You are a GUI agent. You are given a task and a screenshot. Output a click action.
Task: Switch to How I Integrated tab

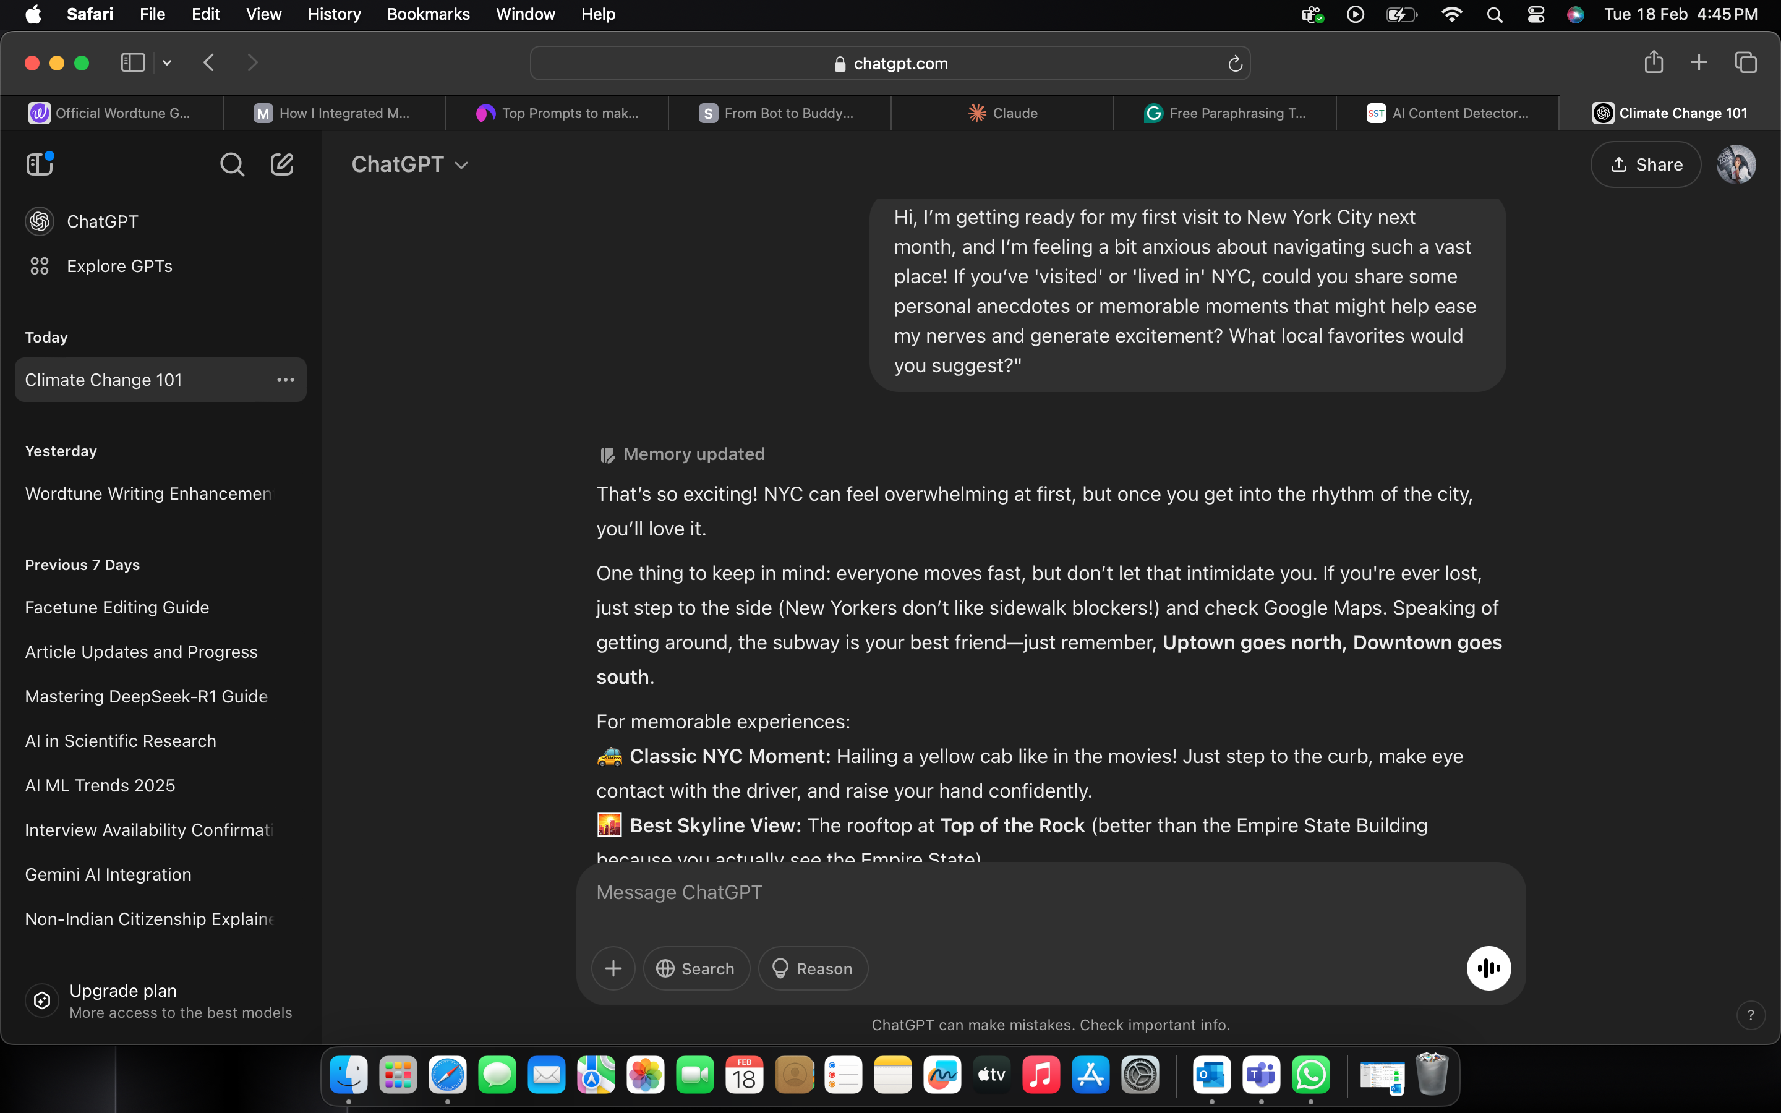coord(334,113)
